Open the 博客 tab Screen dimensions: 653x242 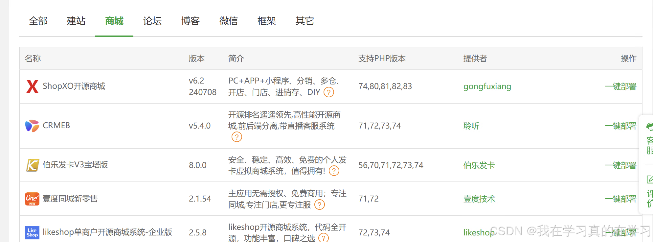pos(191,21)
